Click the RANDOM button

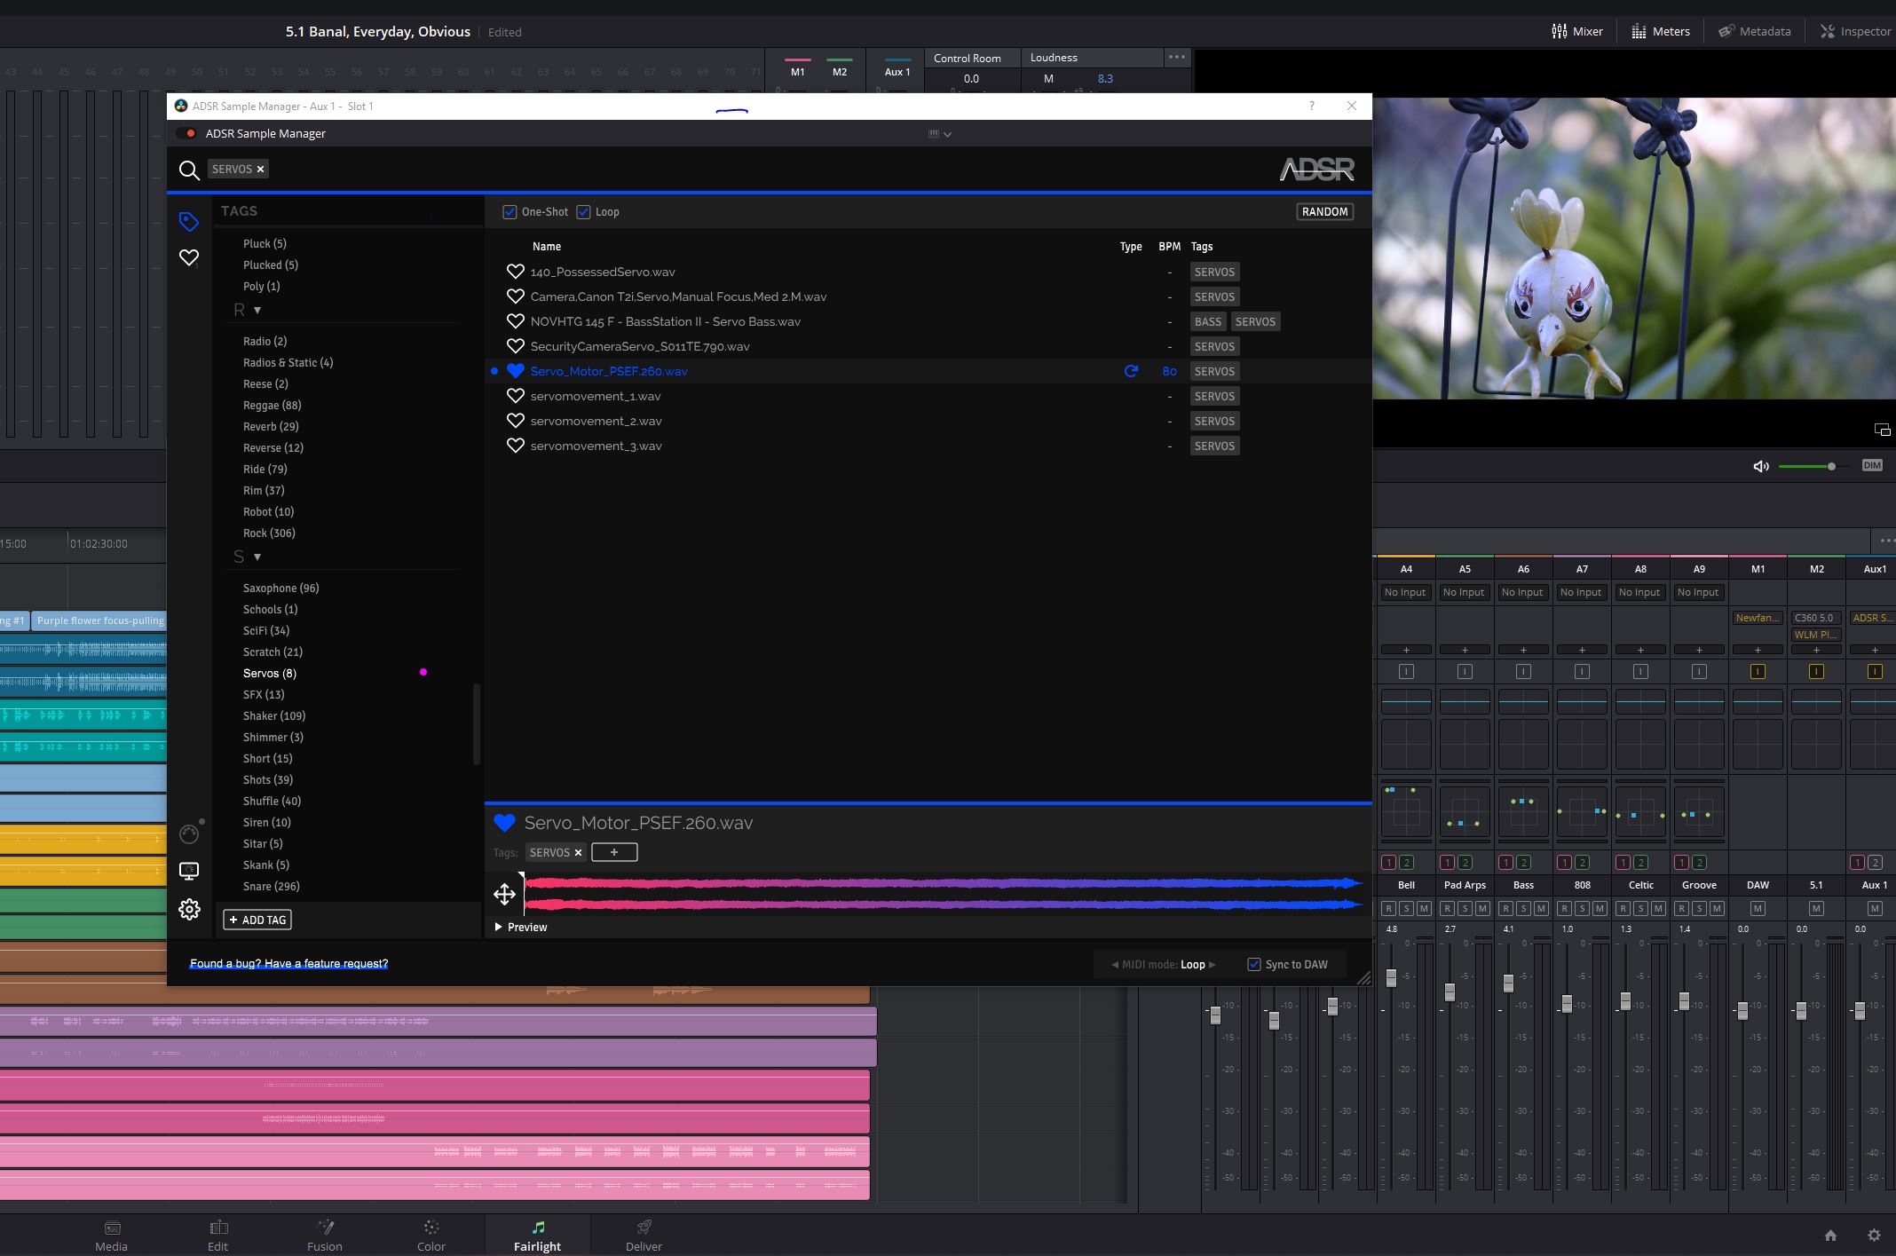tap(1324, 211)
